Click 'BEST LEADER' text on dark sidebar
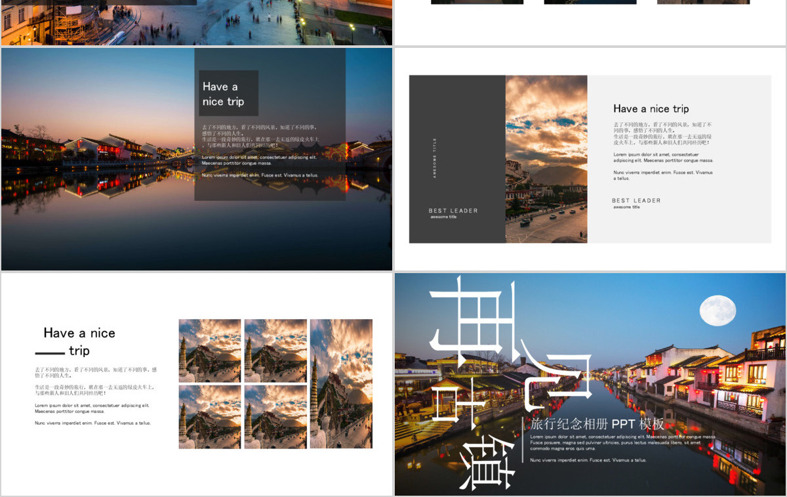This screenshot has width=787, height=497. [x=453, y=211]
